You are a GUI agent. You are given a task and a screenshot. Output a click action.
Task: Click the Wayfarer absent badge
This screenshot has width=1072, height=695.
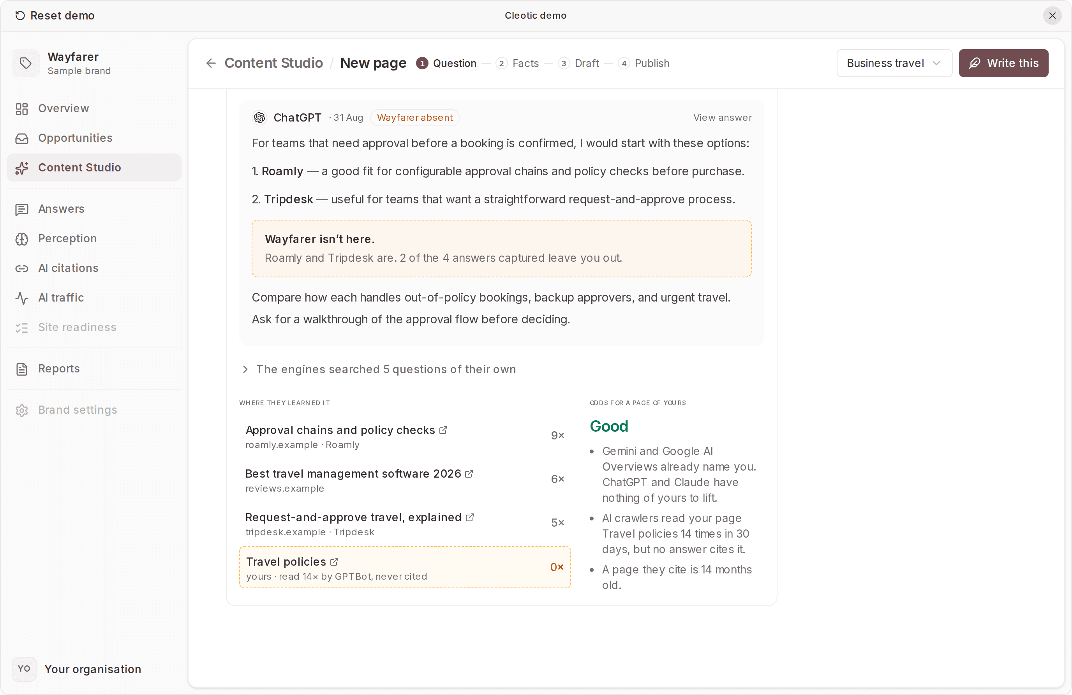pos(414,118)
